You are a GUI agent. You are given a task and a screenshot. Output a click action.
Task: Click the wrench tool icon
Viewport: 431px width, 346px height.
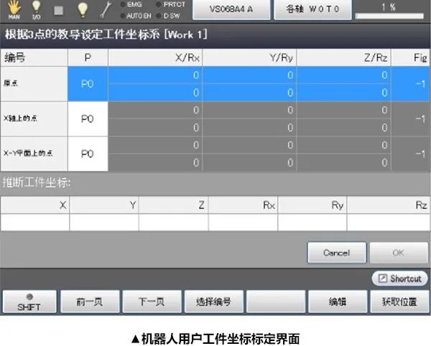[104, 9]
